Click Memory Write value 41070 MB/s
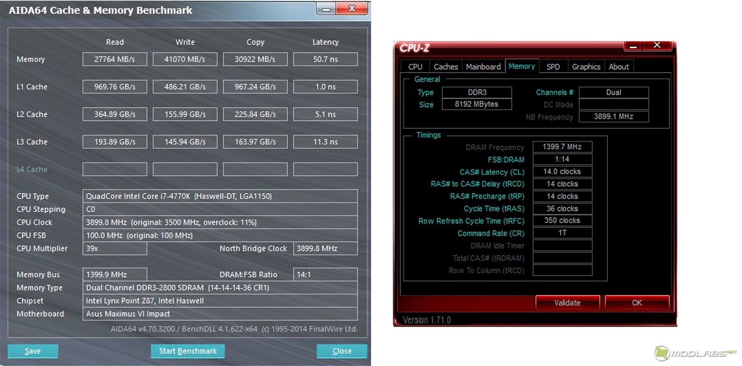The width and height of the screenshot is (742, 366). pos(185,59)
